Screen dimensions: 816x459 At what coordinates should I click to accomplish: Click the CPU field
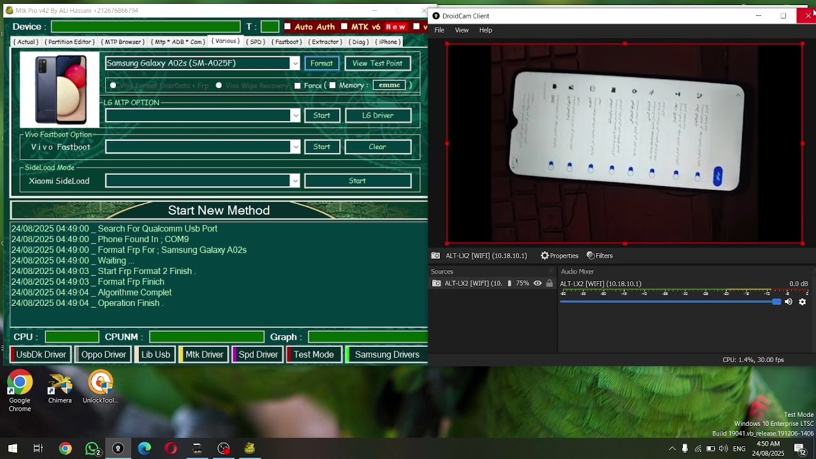point(72,337)
